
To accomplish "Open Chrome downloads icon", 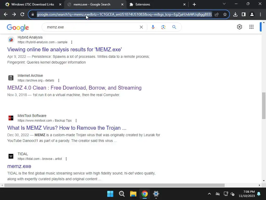I will coord(235,15).
